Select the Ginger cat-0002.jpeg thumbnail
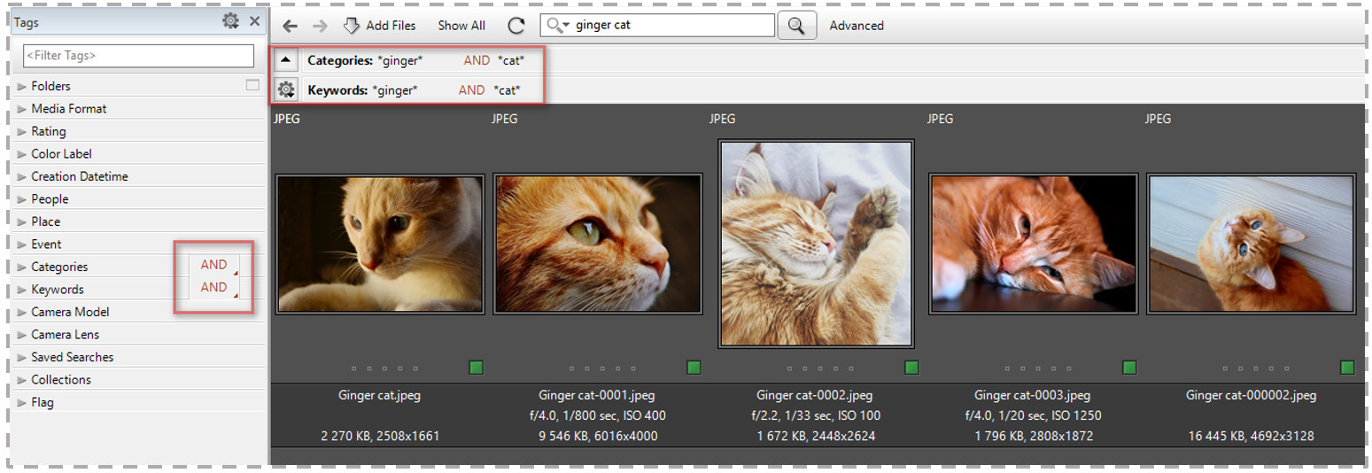 click(x=816, y=243)
